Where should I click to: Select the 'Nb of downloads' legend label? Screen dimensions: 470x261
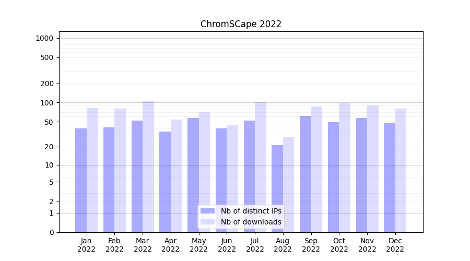[x=251, y=222]
